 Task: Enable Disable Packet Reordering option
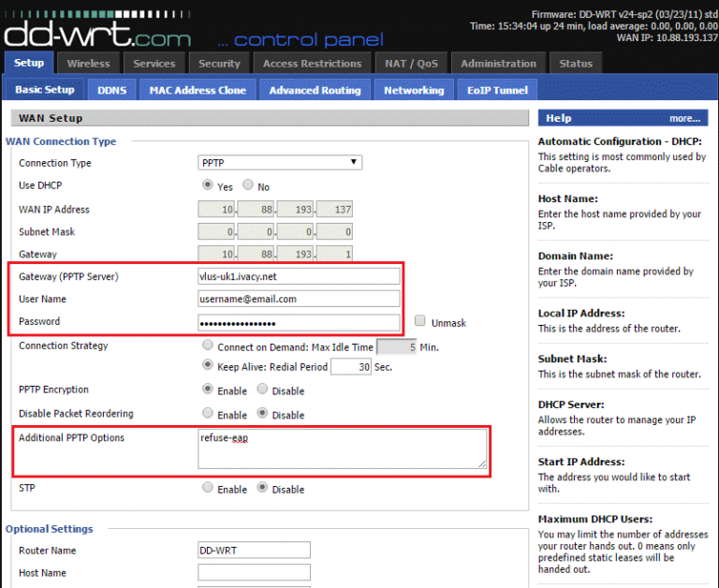click(208, 414)
